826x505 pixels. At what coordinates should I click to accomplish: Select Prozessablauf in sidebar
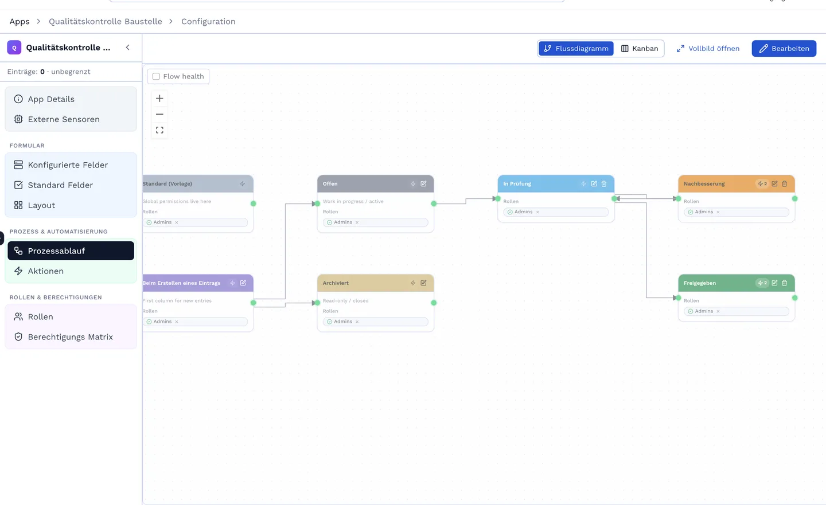pyautogui.click(x=71, y=251)
